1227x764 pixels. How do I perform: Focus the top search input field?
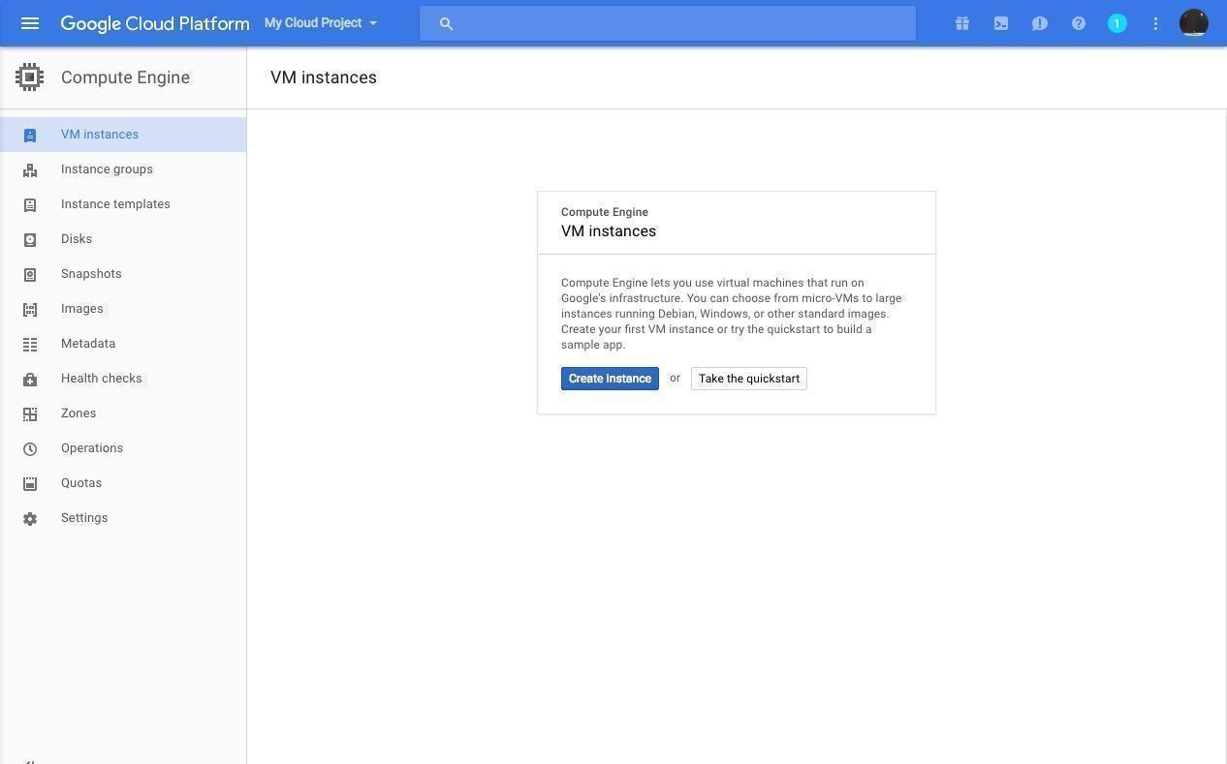[668, 23]
